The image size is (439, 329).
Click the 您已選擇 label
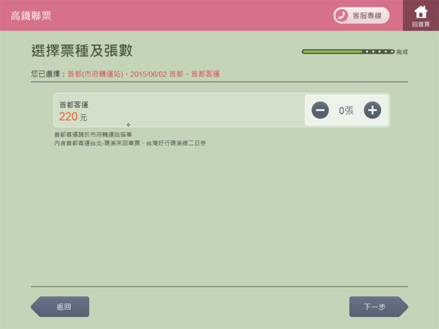click(x=48, y=74)
